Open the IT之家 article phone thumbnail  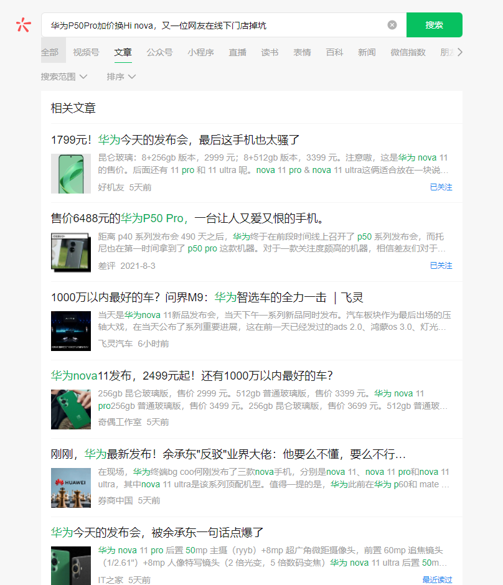71,566
